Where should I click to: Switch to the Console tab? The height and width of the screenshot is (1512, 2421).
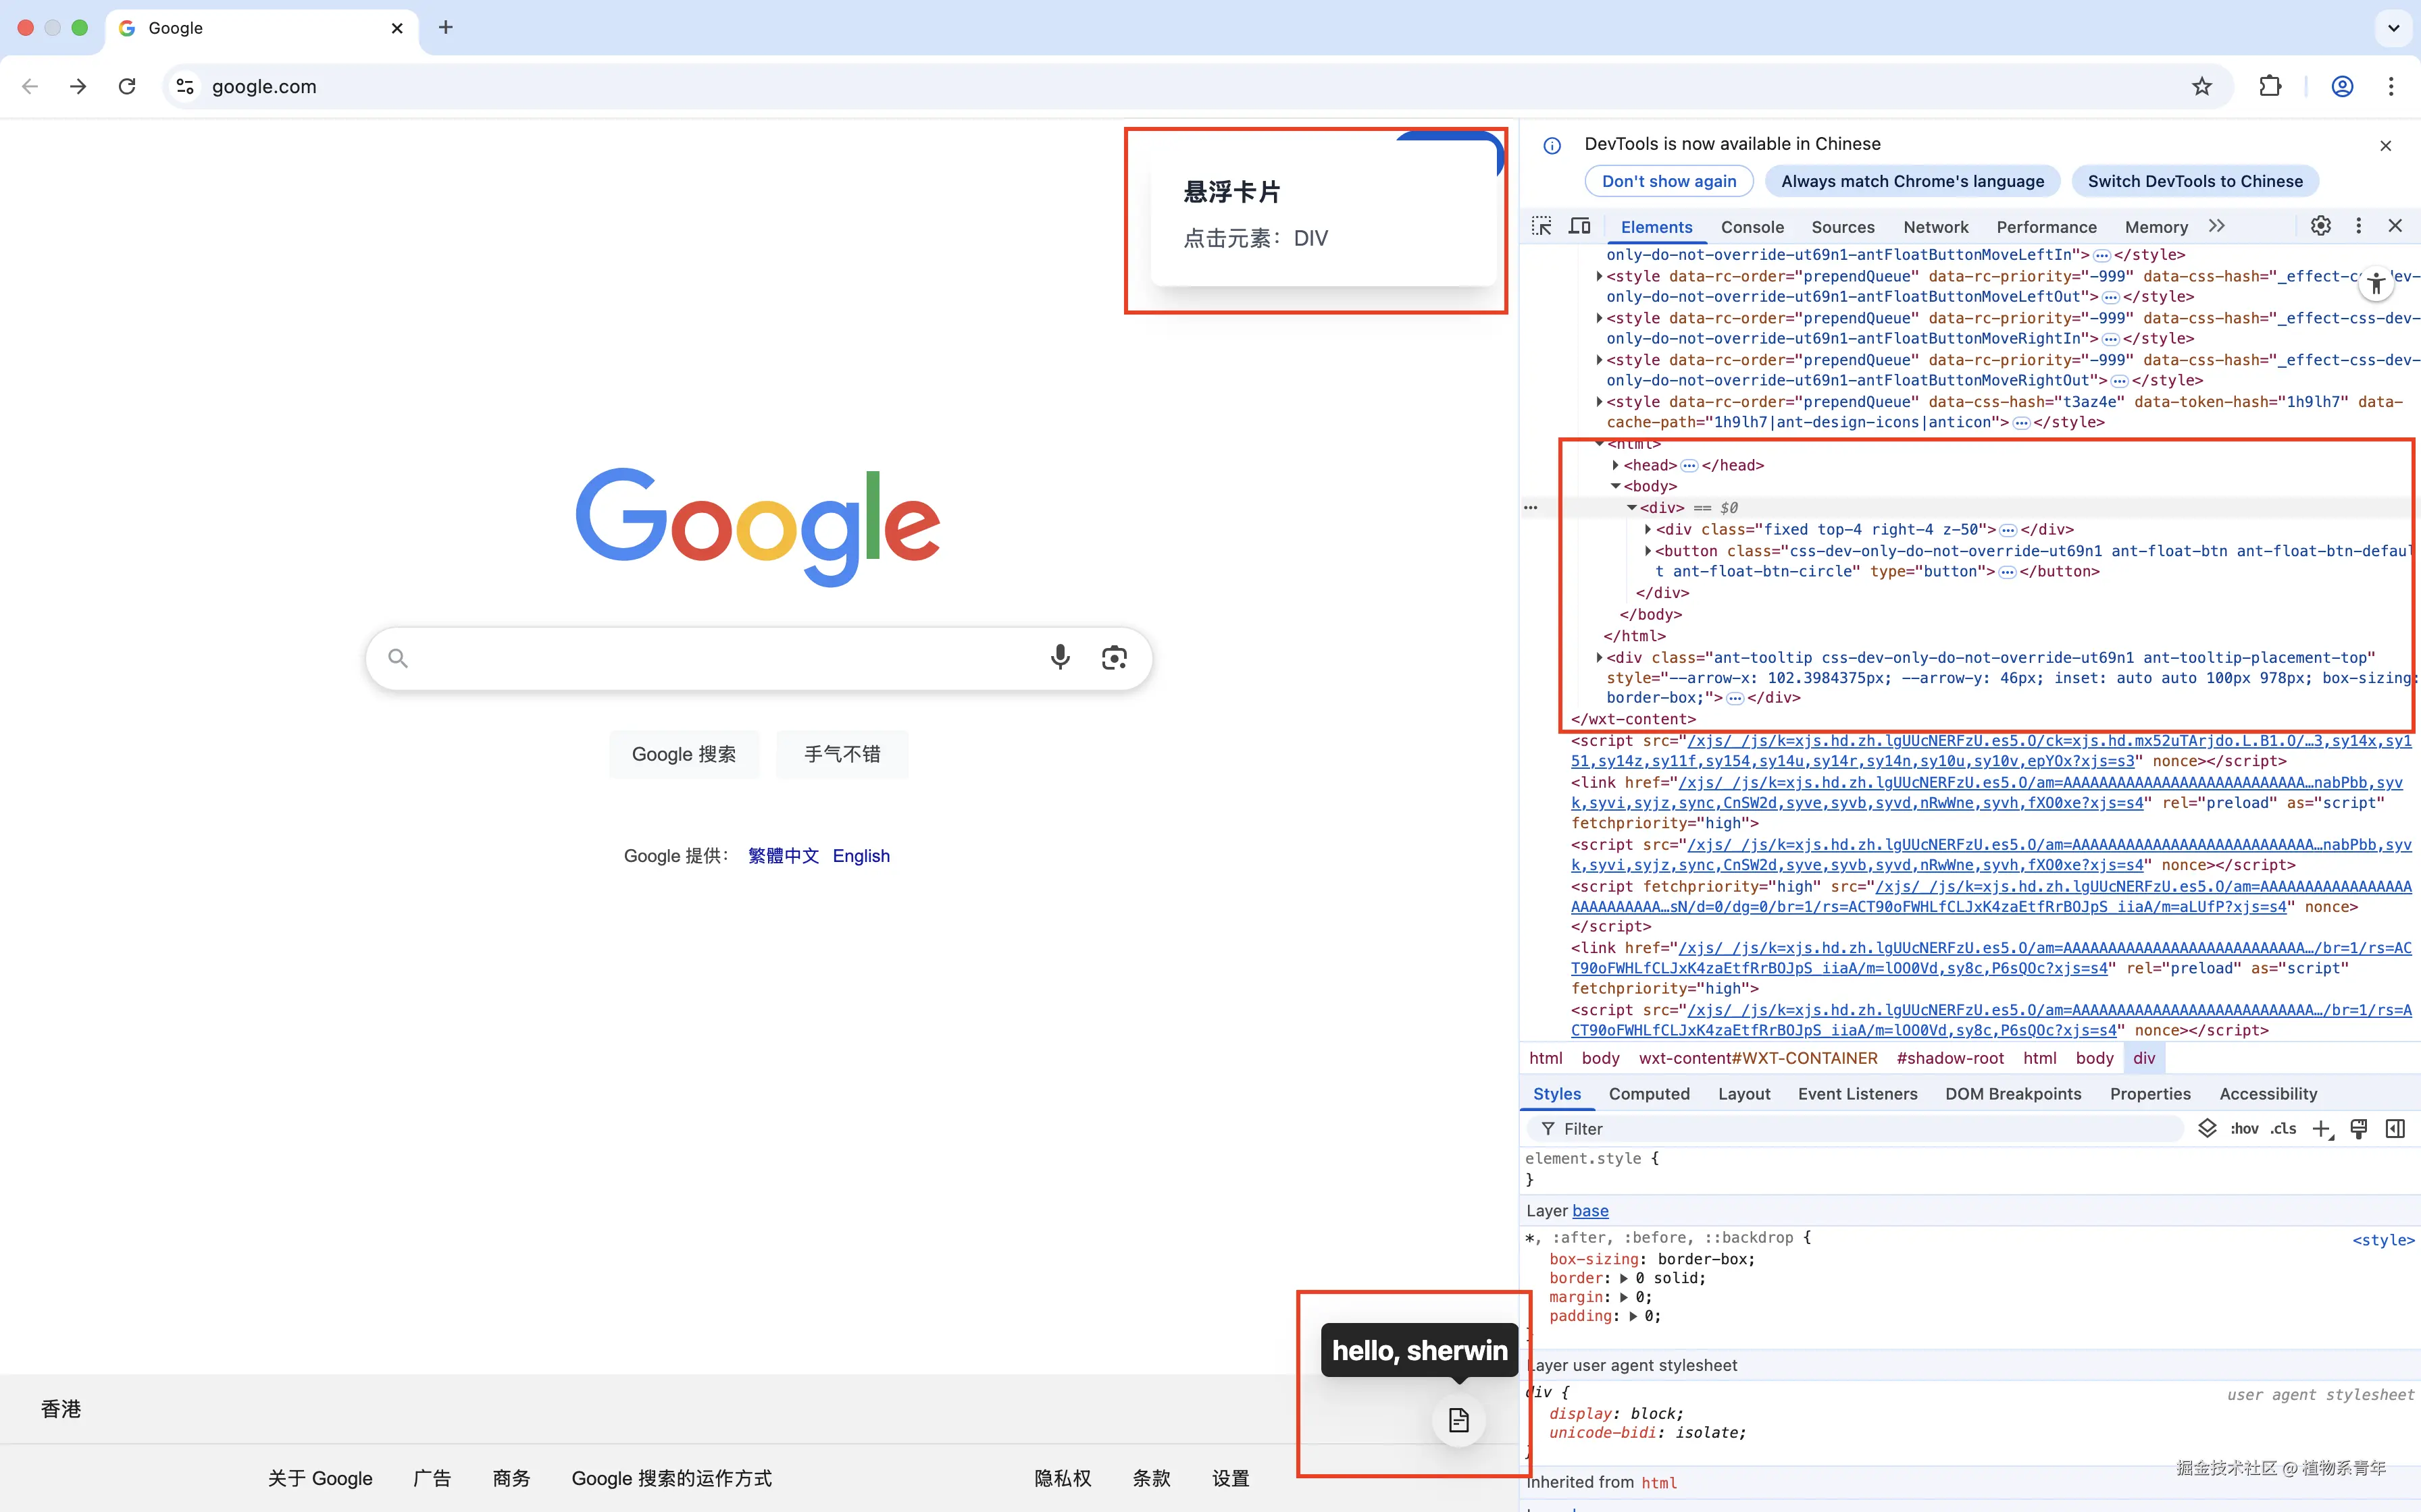1752,227
